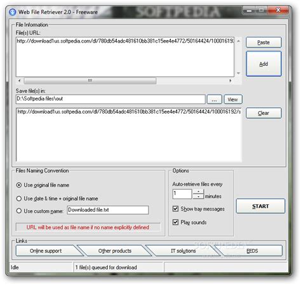Paste a URL with the Paste button
Image resolution: width=301 pixels, height=285 pixels.
tap(264, 43)
